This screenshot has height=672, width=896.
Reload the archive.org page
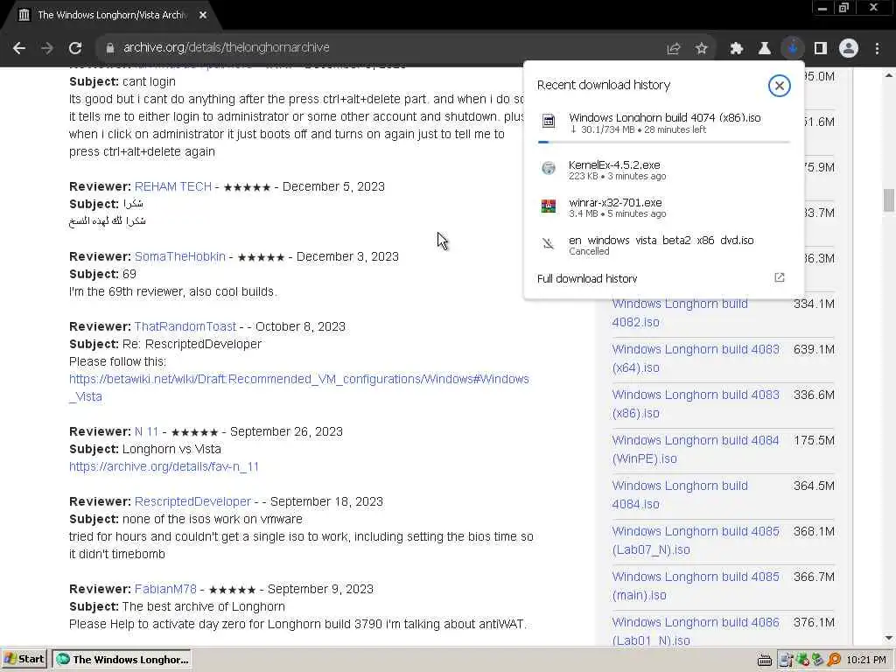coord(75,48)
